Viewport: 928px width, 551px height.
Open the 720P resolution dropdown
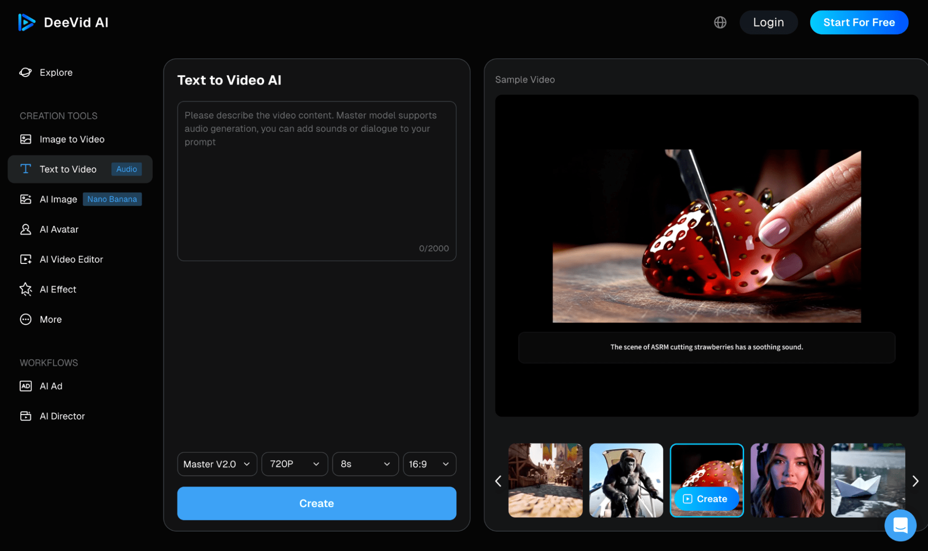pyautogui.click(x=294, y=464)
